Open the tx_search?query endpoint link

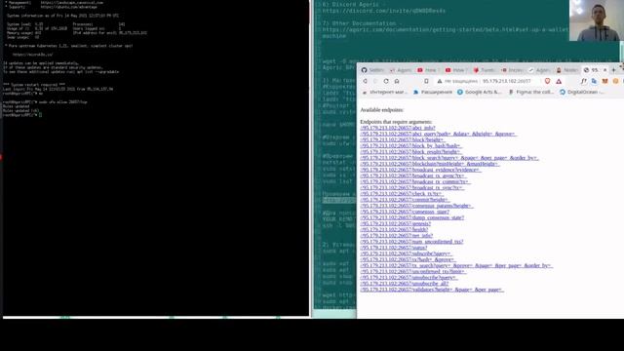(x=456, y=265)
